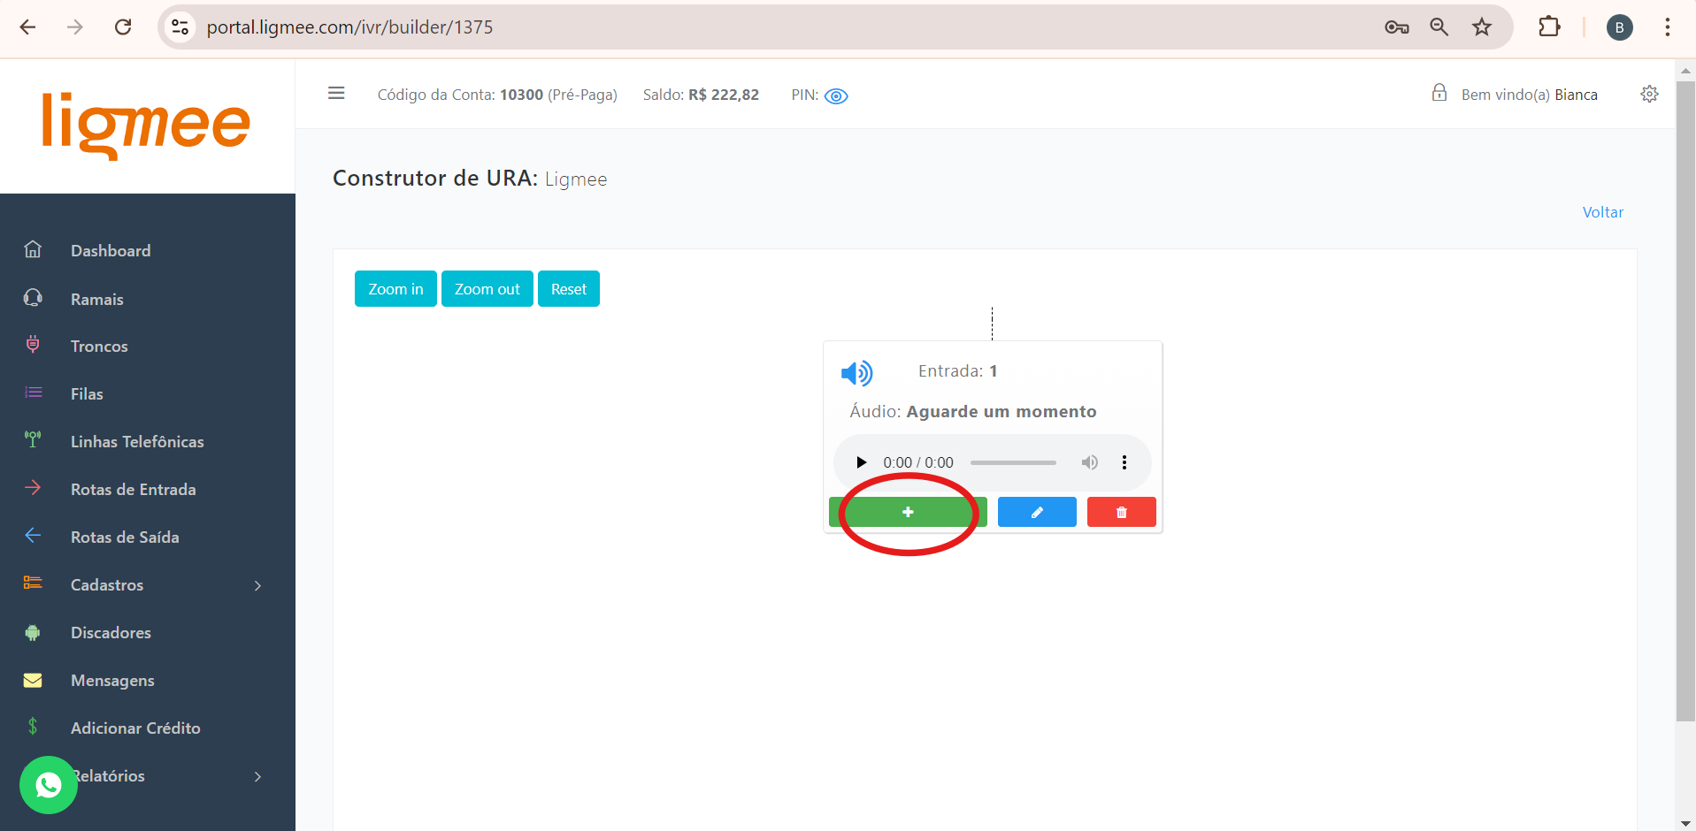Open Ramais in the sidebar
Screen dimensions: 1696x831
pyautogui.click(x=97, y=300)
